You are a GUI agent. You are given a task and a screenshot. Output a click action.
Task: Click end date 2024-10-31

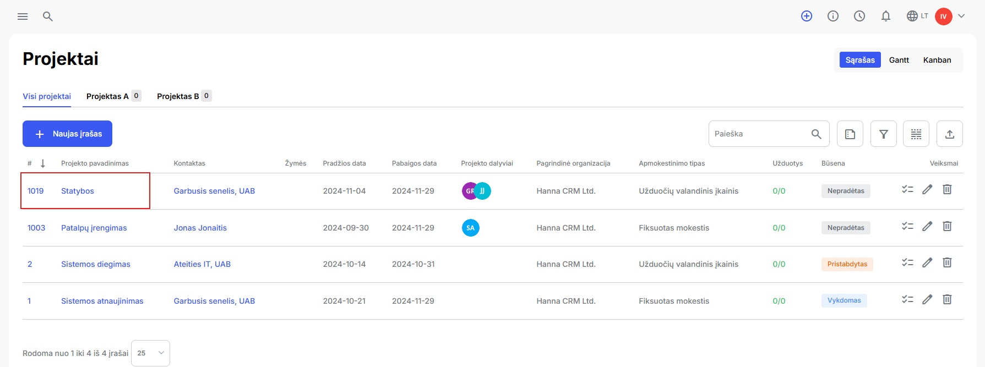click(x=413, y=264)
